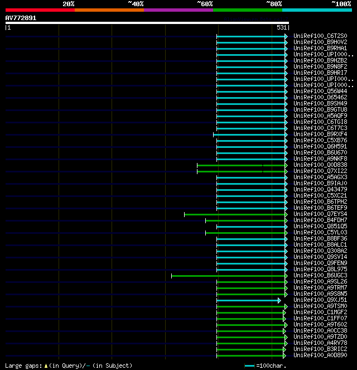
Task: Select the UniRef100_Q43479 label
Action: click(x=320, y=189)
